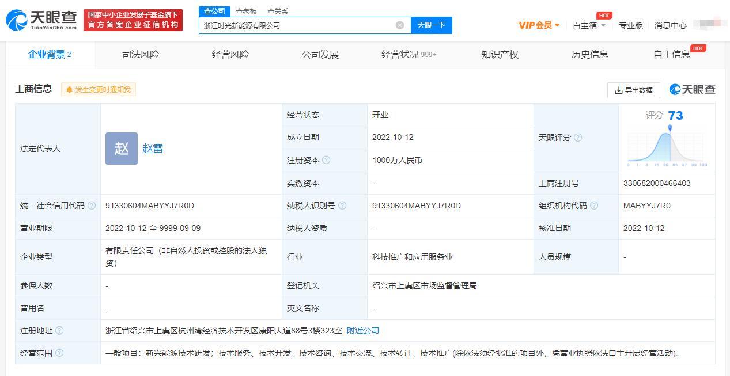Open the VIP会员 dropdown
The image size is (730, 376).
pos(539,25)
